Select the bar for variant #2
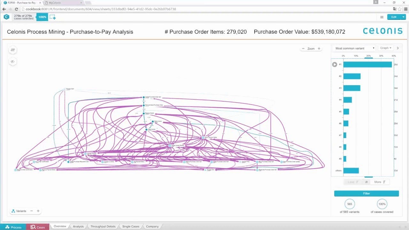 click(352, 76)
